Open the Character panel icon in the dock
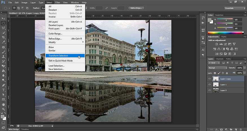 203,50
